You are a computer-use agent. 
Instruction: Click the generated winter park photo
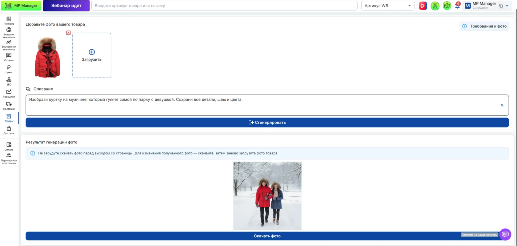coord(267,196)
